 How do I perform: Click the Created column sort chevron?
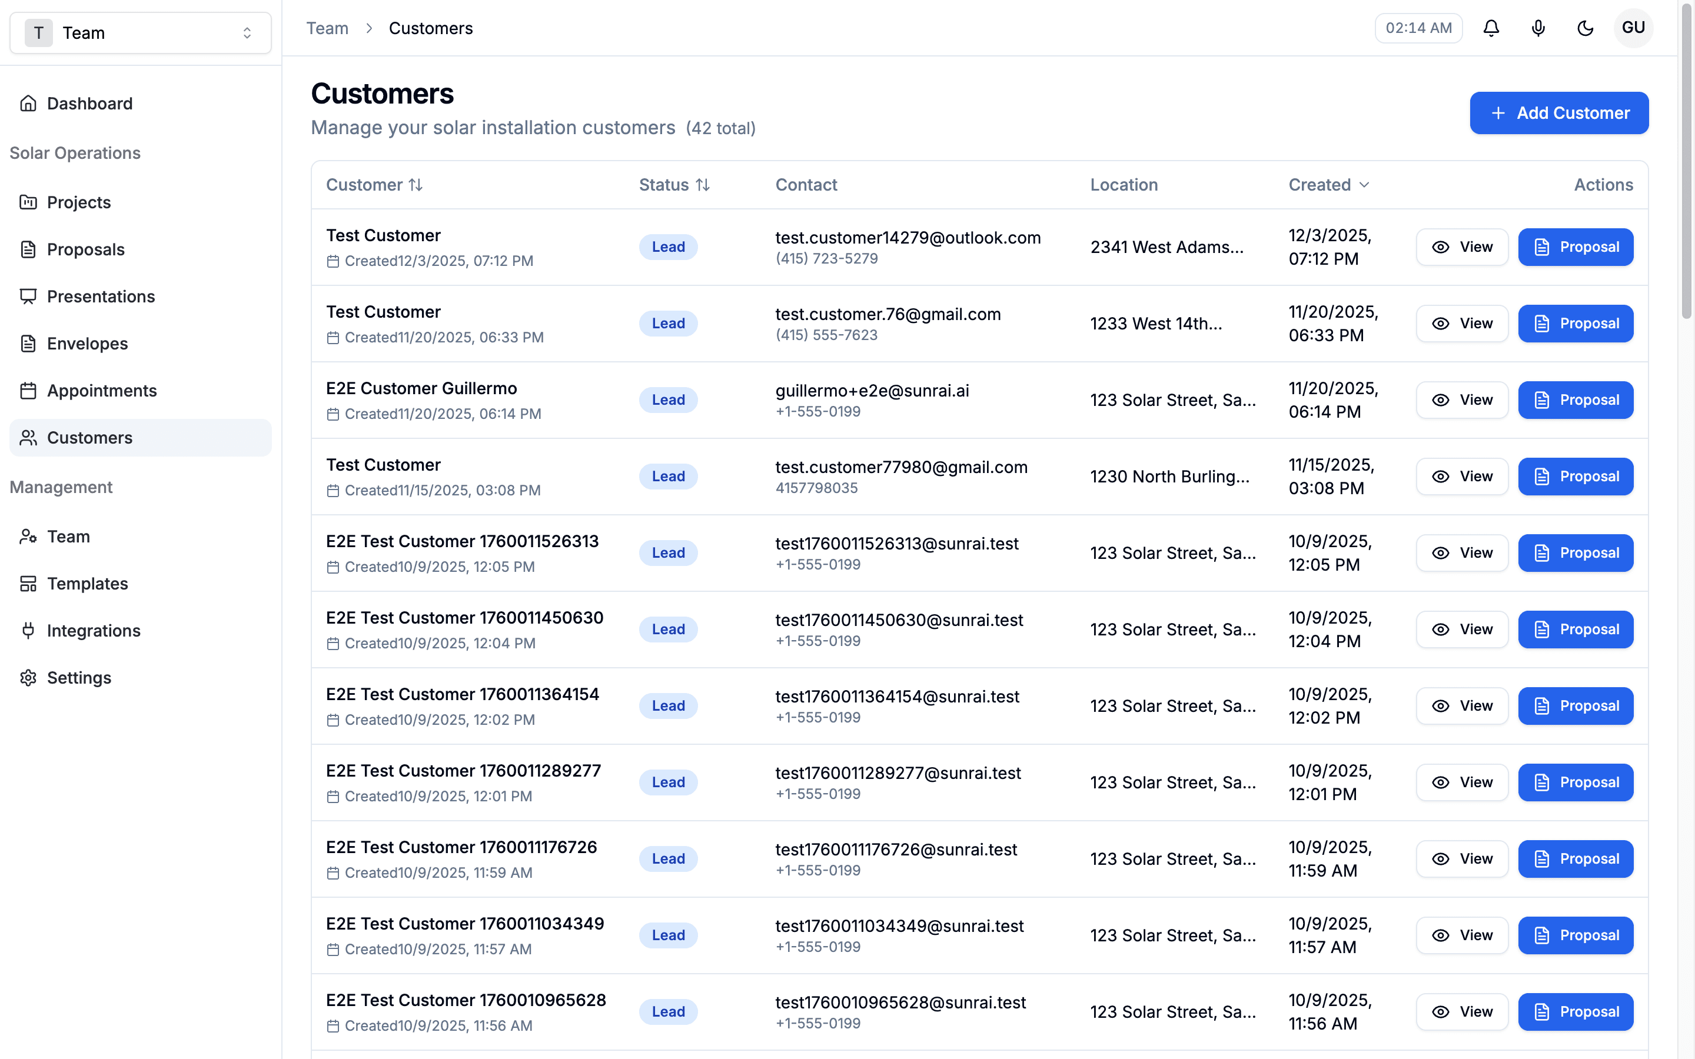pos(1364,185)
